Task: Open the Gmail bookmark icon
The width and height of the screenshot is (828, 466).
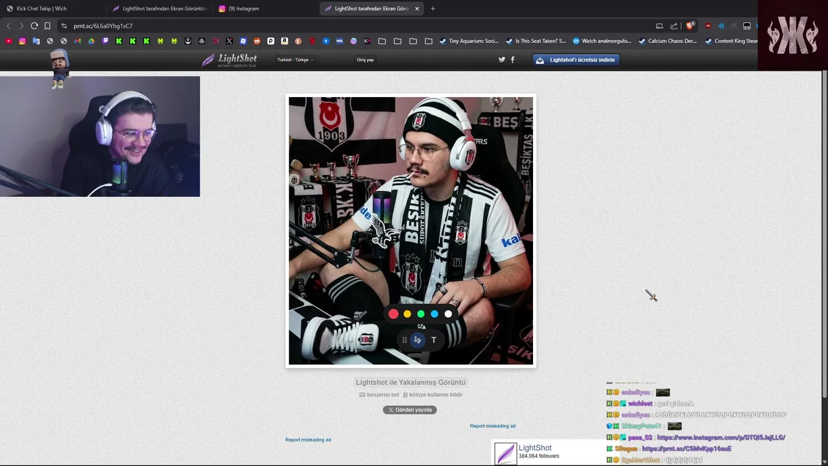Action: pyautogui.click(x=78, y=41)
